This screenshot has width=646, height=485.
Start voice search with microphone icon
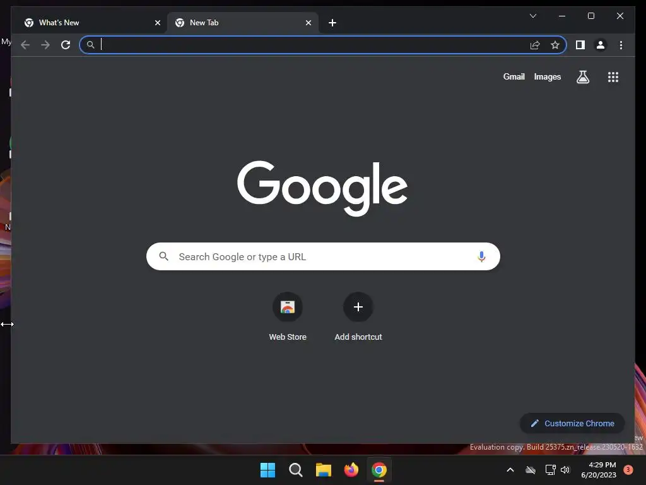pyautogui.click(x=481, y=256)
